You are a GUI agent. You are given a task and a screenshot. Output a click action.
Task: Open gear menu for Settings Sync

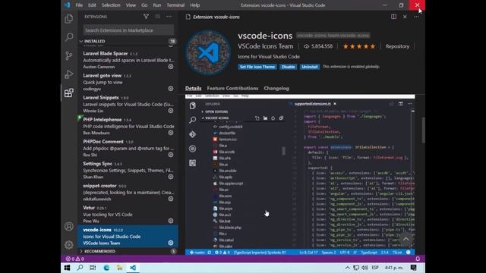(x=171, y=177)
